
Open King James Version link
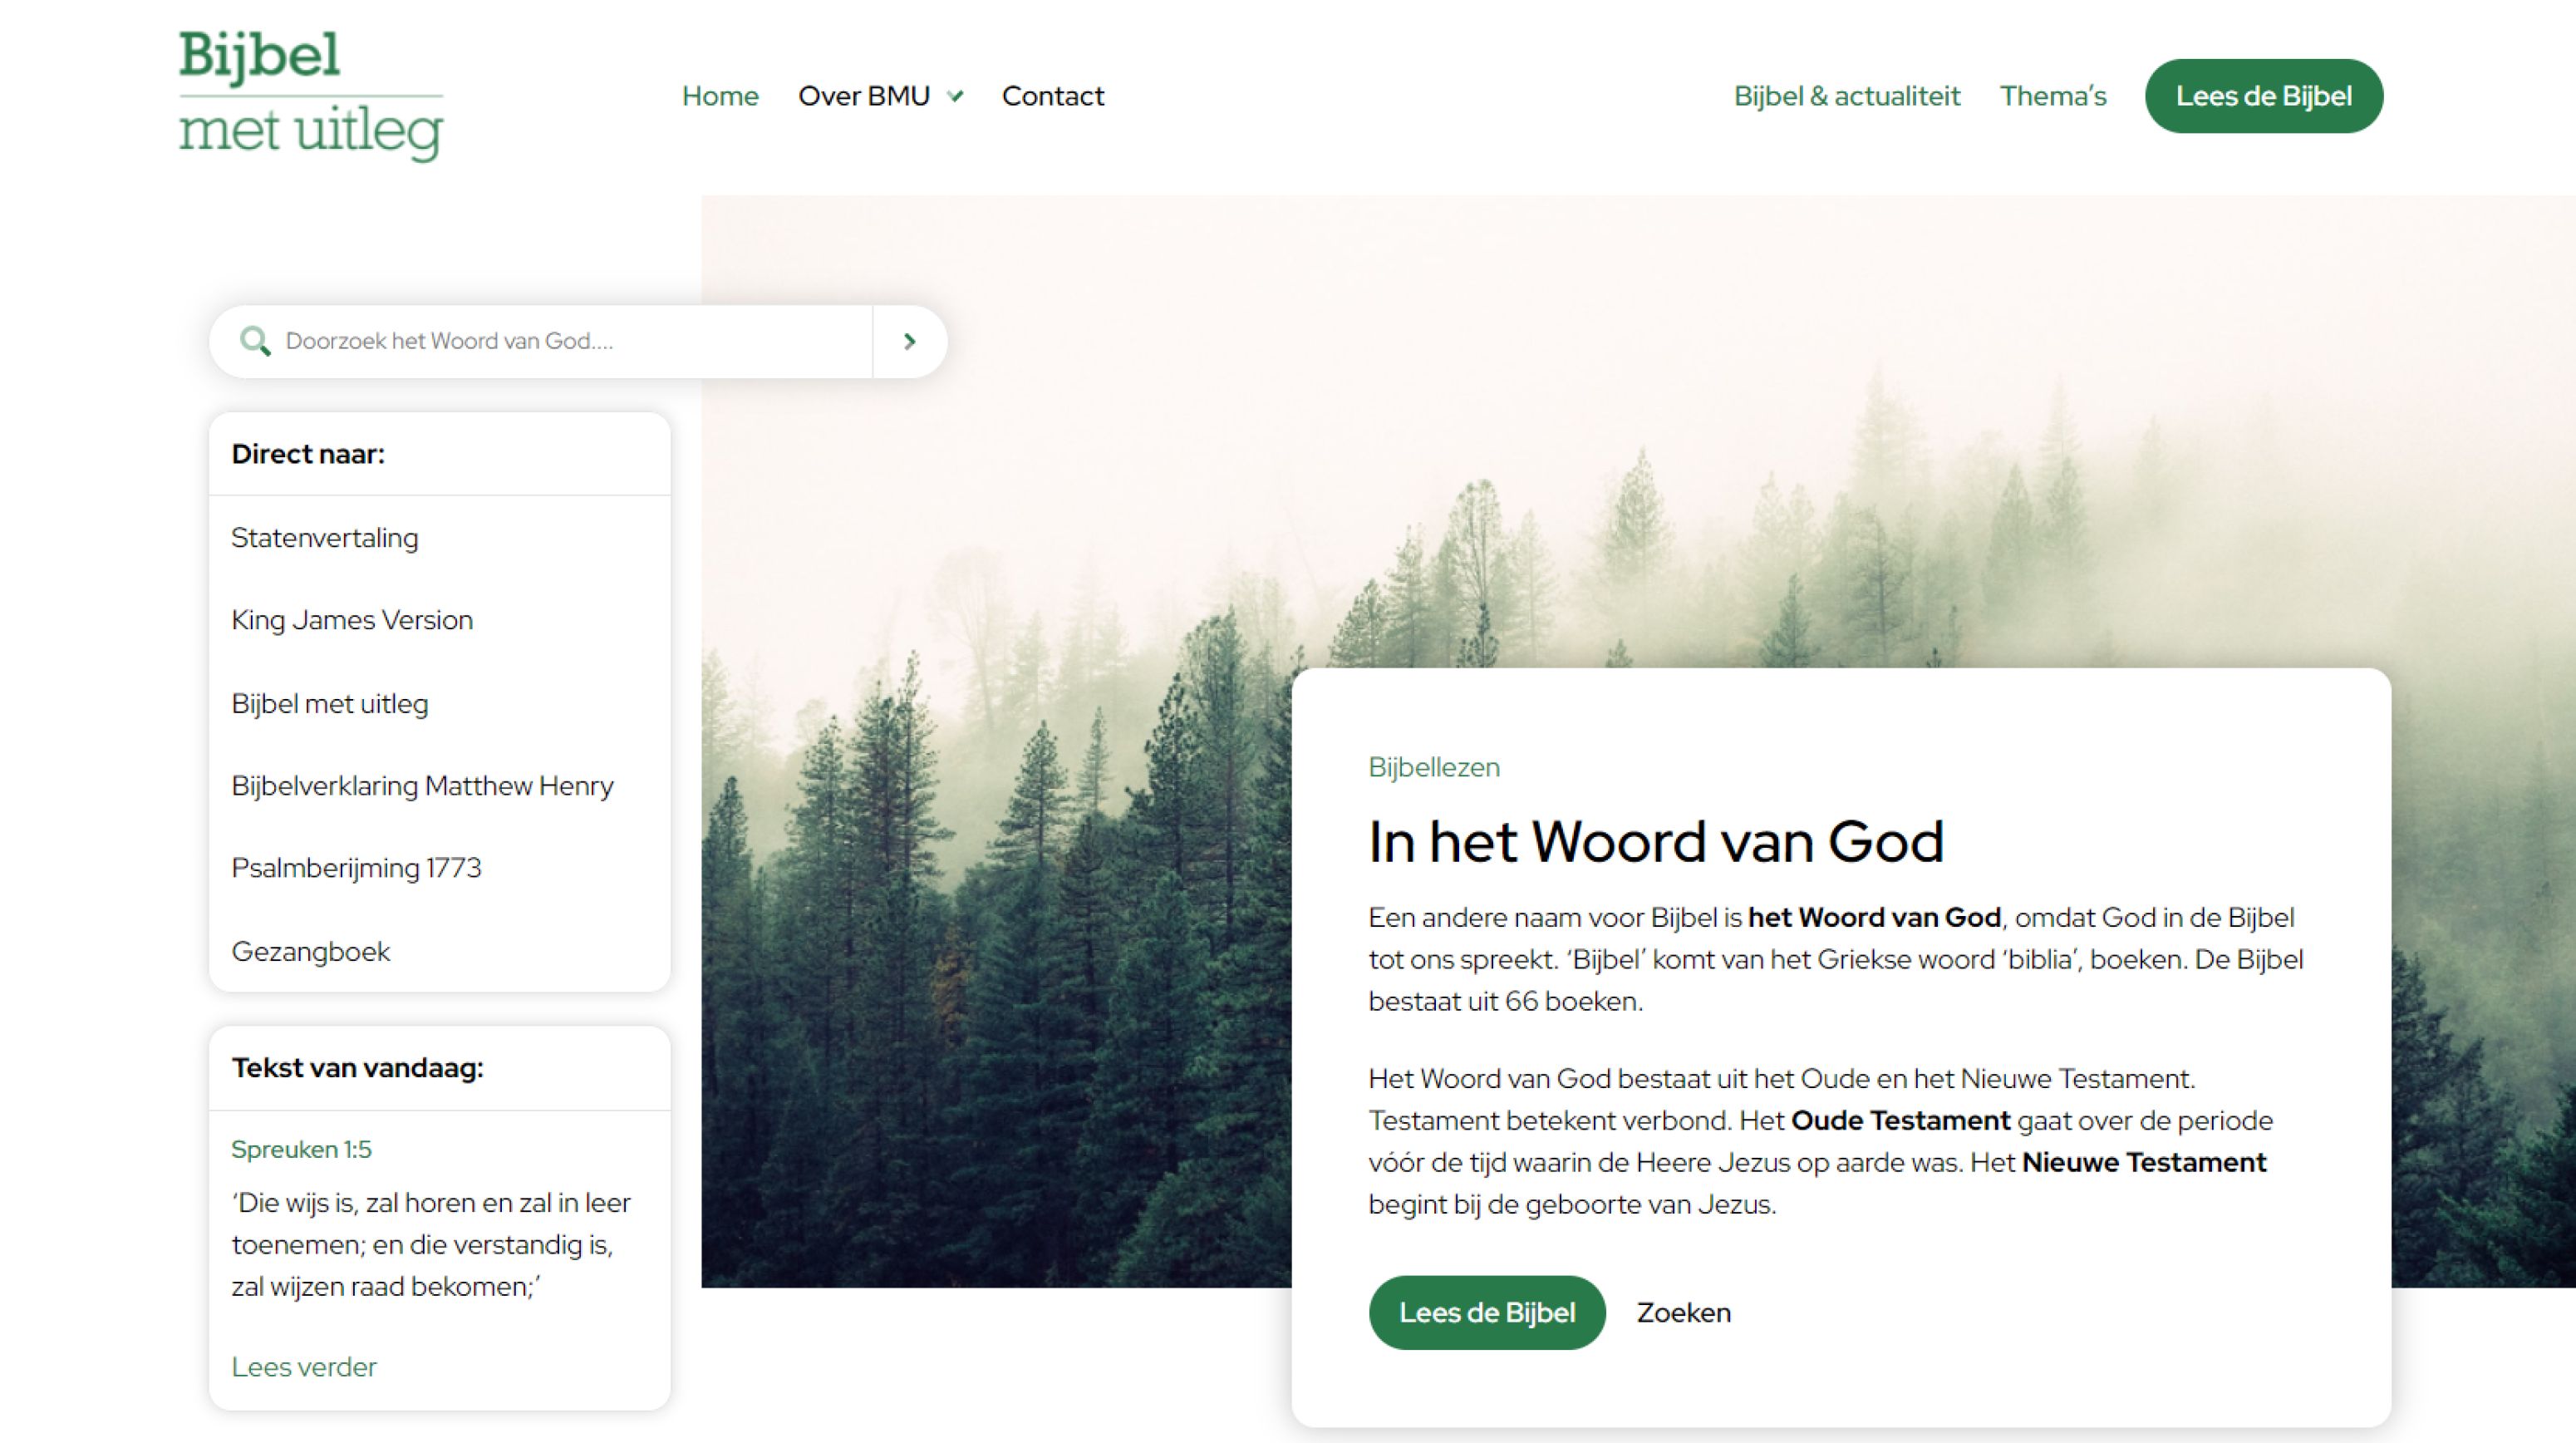pyautogui.click(x=352, y=620)
